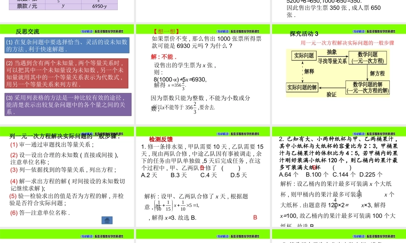Choose answer option B.3 天
This screenshot has width=406, height=243.
pos(179,175)
